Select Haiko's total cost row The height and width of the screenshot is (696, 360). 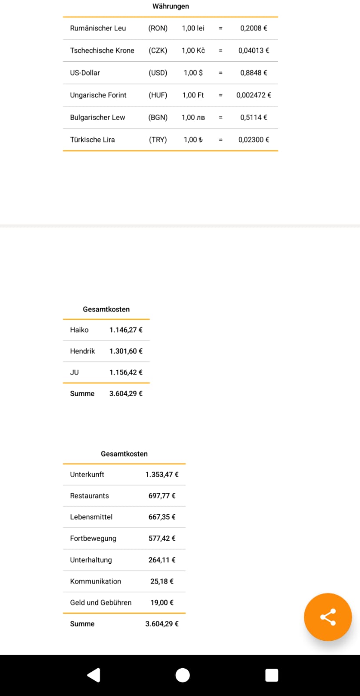[106, 330]
